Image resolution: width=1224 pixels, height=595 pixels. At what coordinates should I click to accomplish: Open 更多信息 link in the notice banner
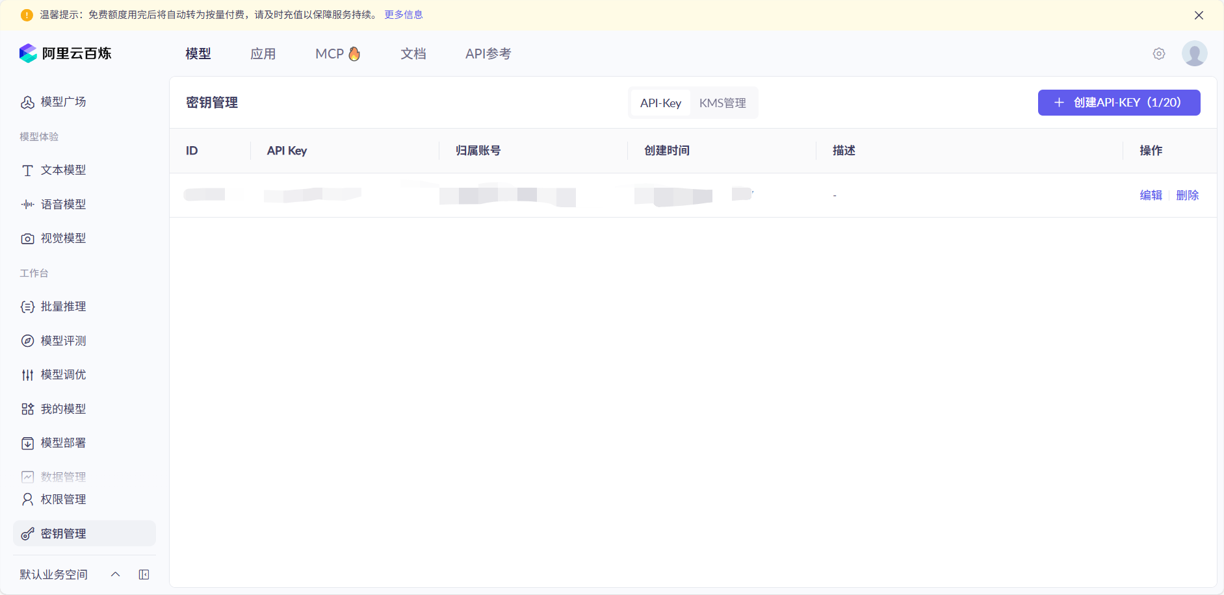click(403, 14)
